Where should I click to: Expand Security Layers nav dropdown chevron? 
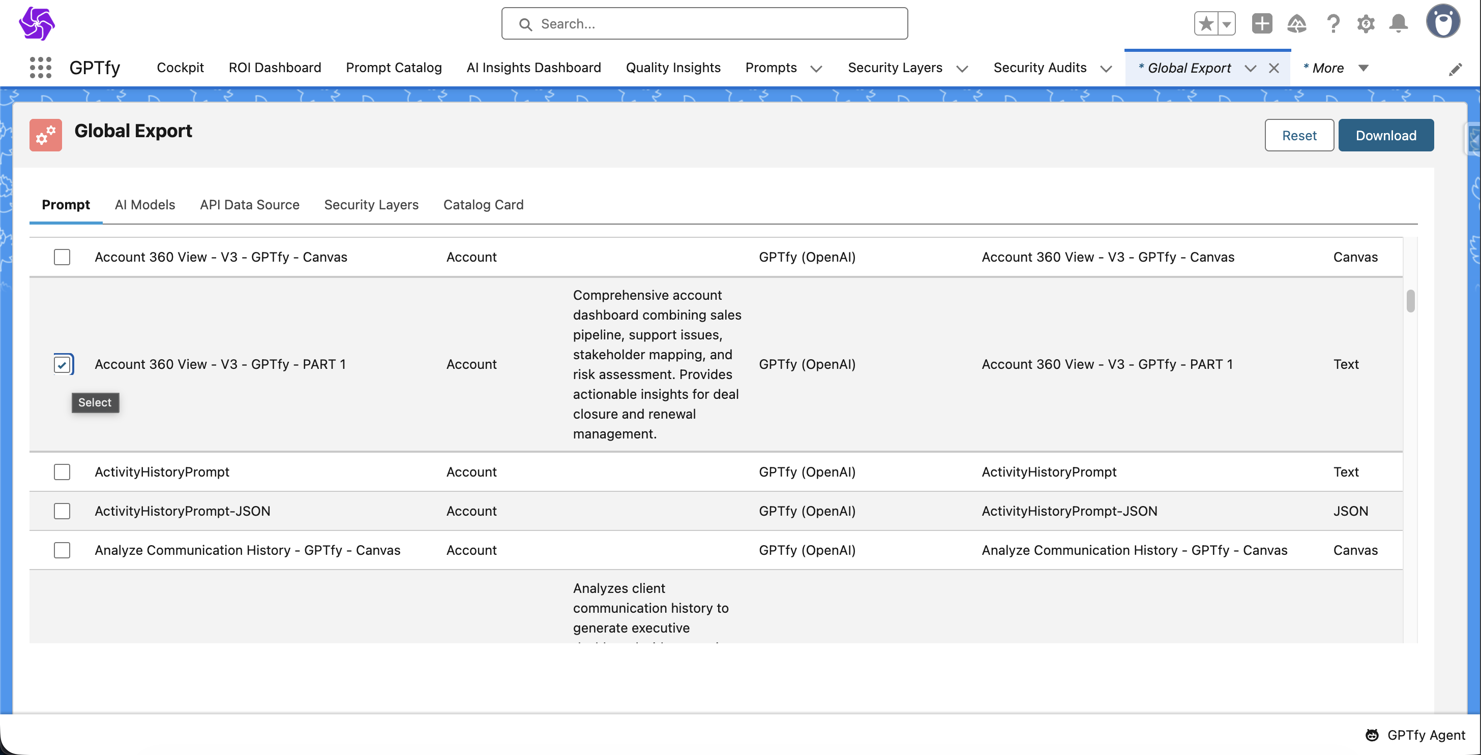coord(962,69)
